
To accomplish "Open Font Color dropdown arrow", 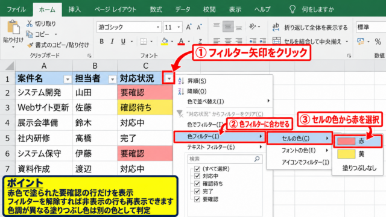I will click(189, 42).
